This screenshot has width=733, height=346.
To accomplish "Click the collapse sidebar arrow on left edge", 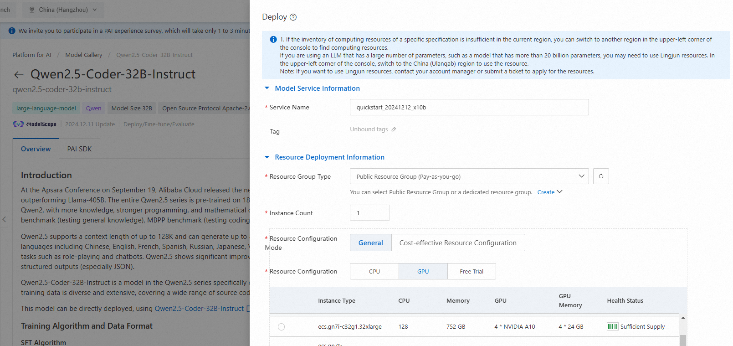I will [x=4, y=219].
